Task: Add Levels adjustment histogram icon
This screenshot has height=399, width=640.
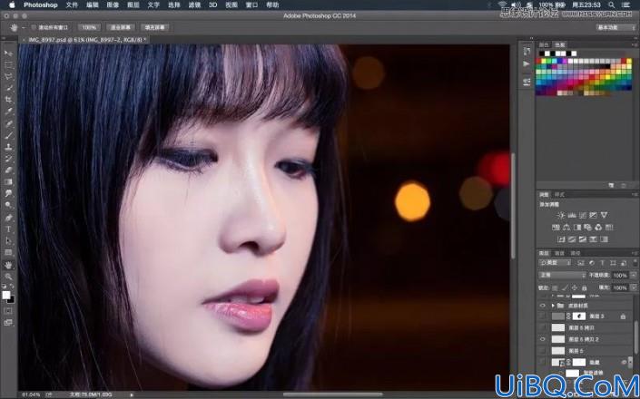Action: click(x=572, y=215)
